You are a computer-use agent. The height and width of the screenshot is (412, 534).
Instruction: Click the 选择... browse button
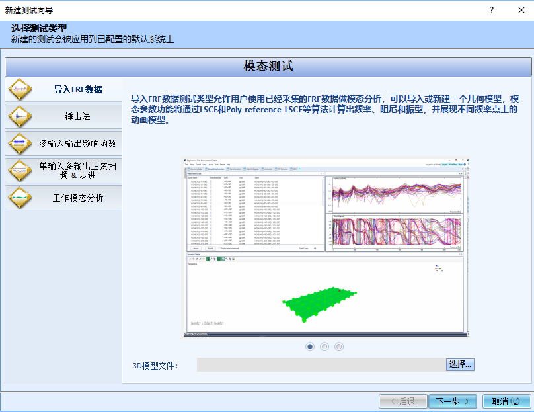coord(460,364)
